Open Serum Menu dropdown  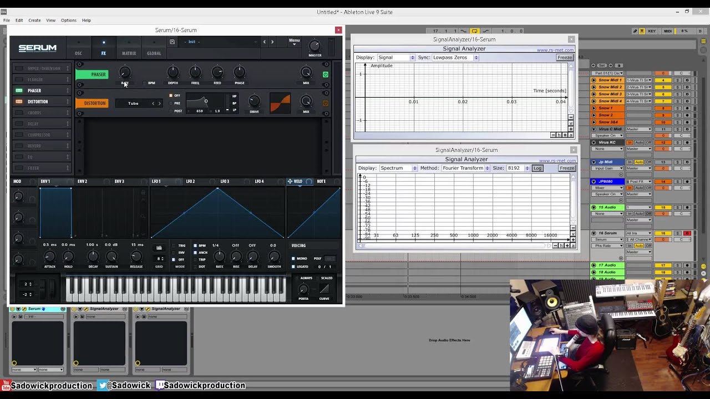pyautogui.click(x=294, y=41)
